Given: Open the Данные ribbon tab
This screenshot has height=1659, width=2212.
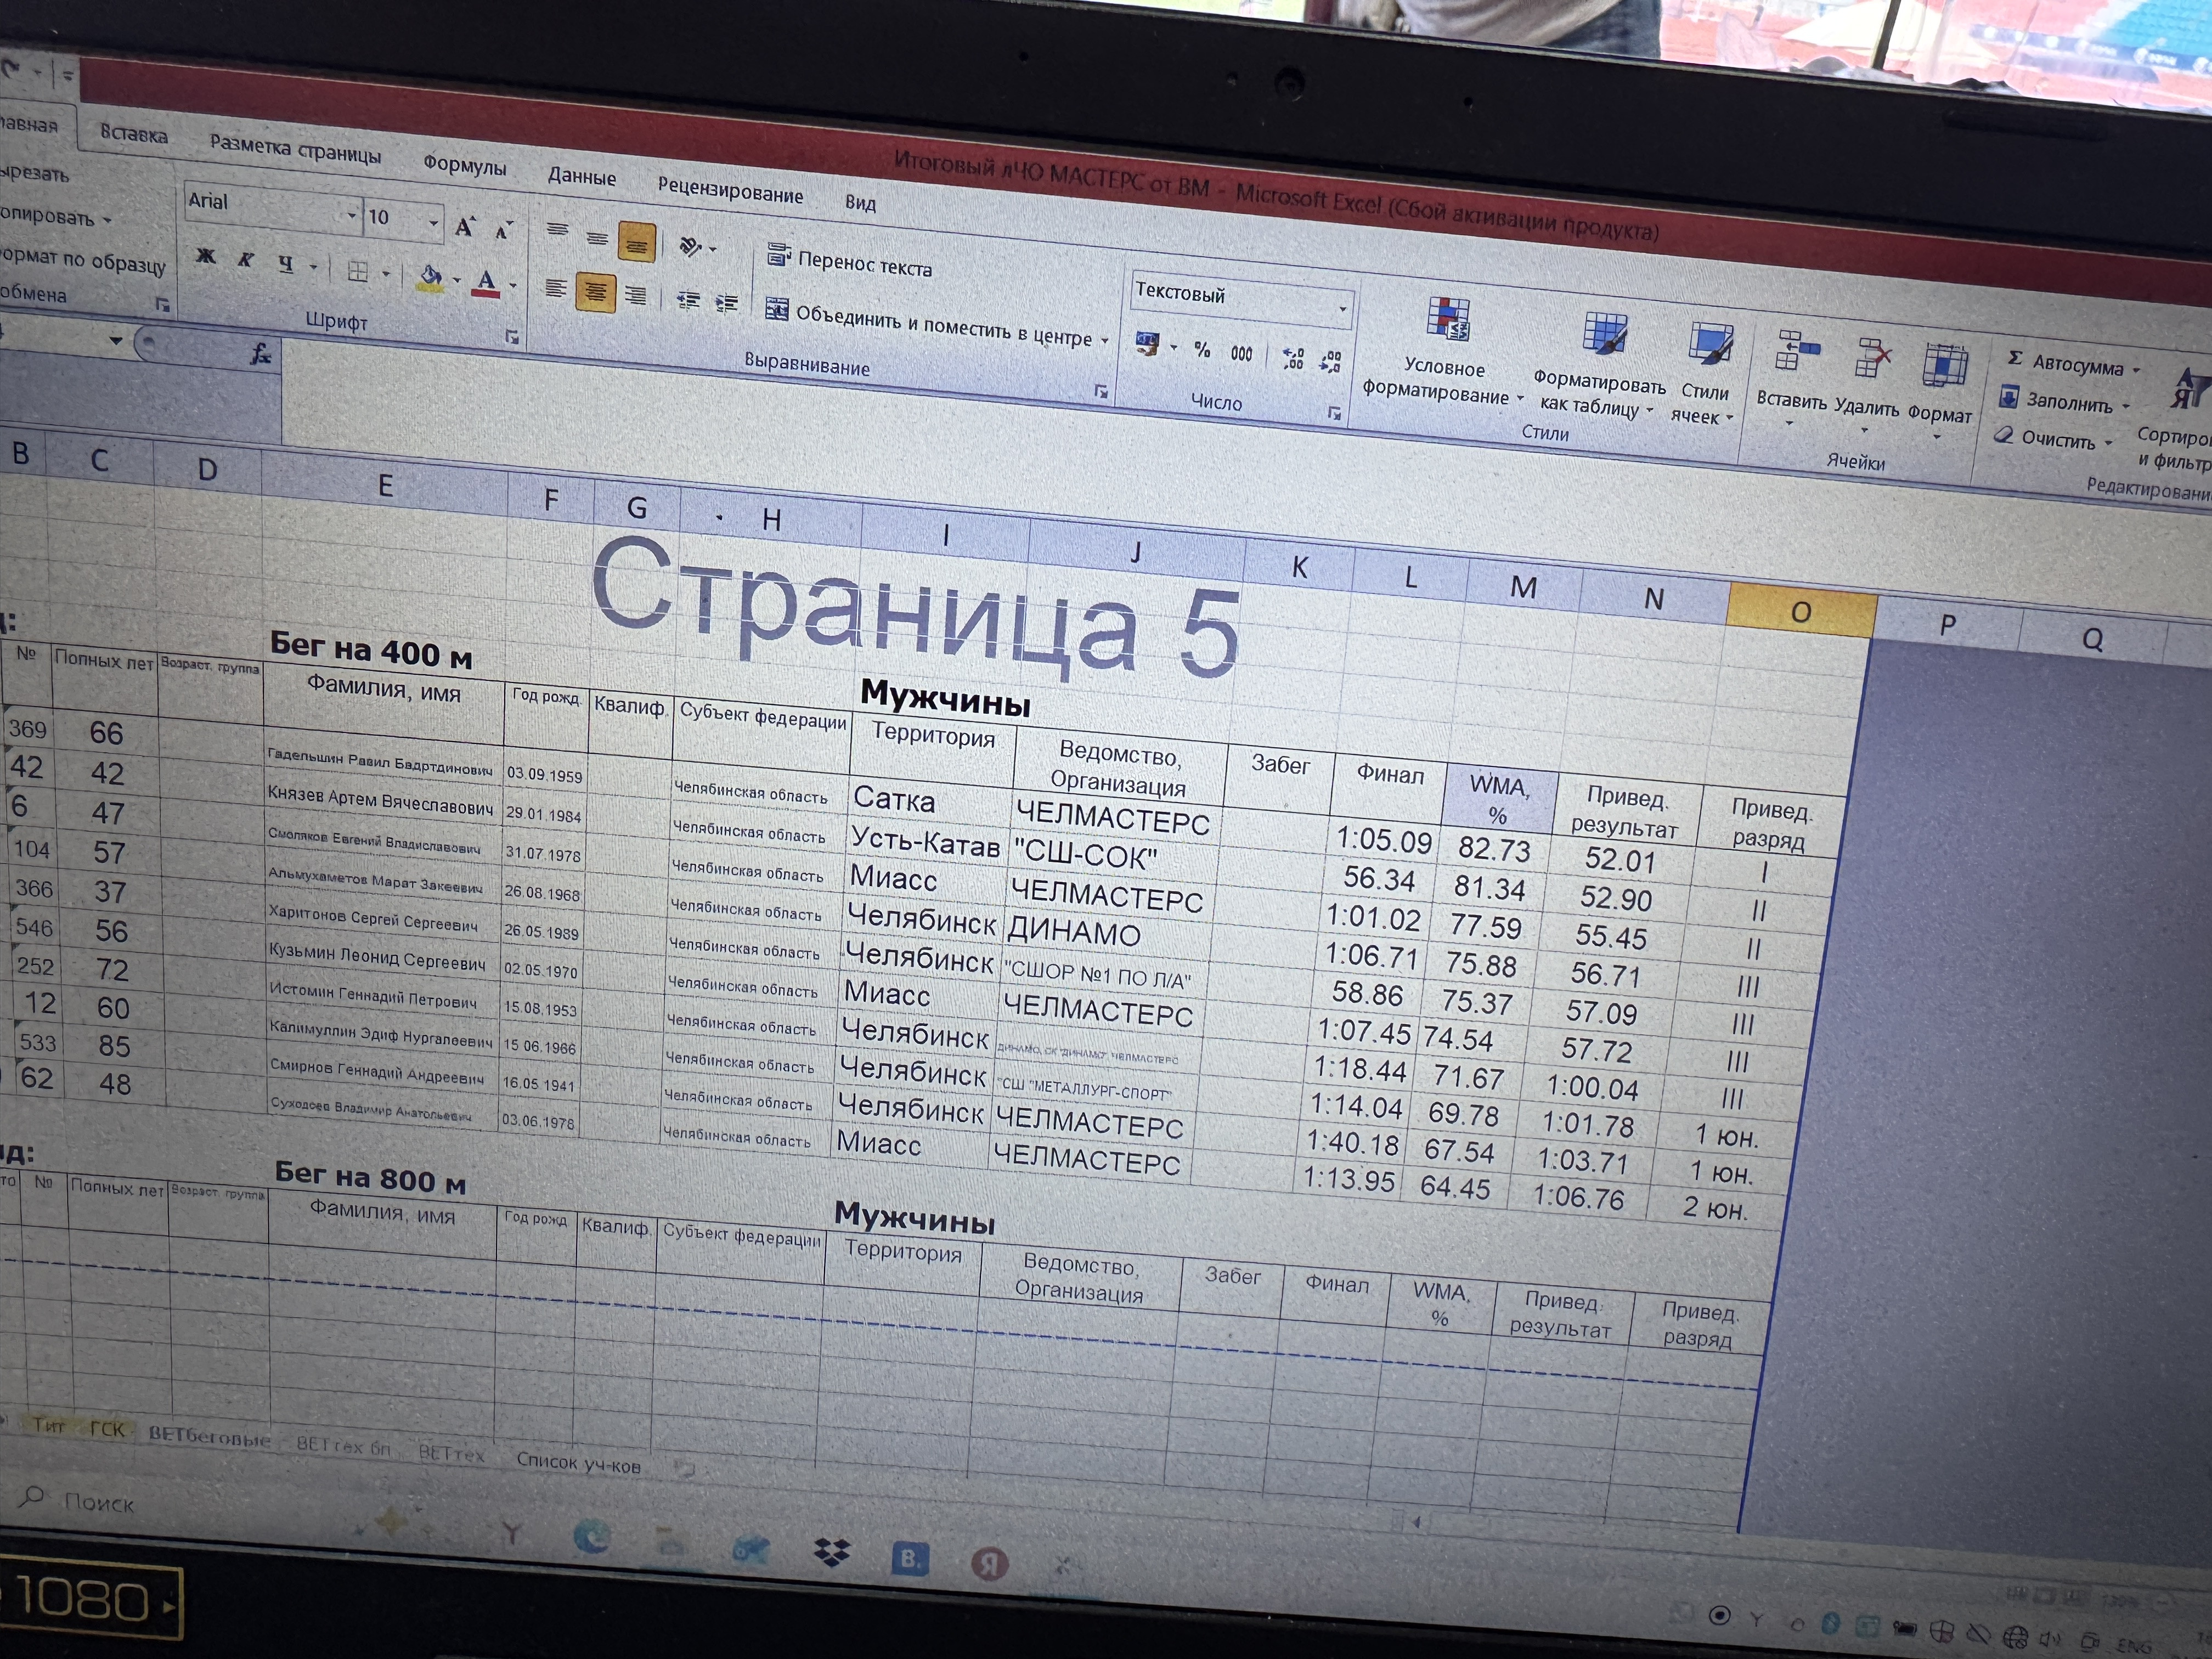Looking at the screenshot, I should 582,177.
